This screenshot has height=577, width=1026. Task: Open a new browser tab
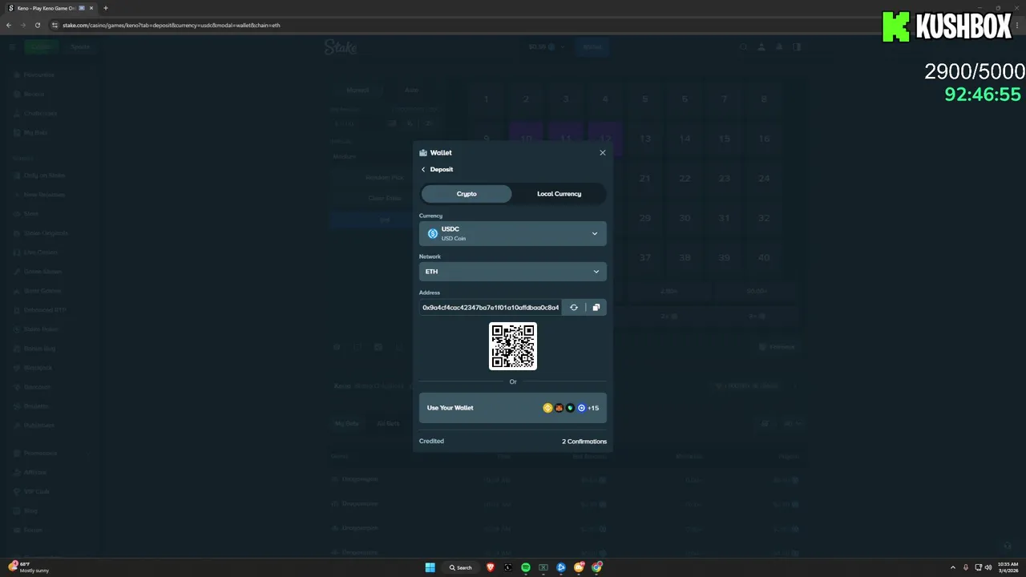(106, 8)
